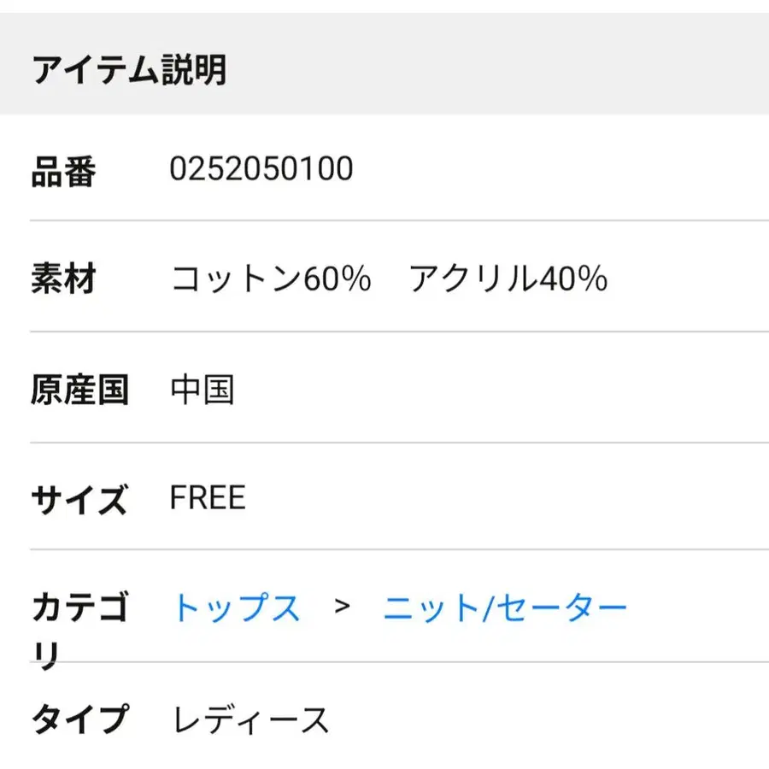Click the 原産国 row label

[79, 390]
